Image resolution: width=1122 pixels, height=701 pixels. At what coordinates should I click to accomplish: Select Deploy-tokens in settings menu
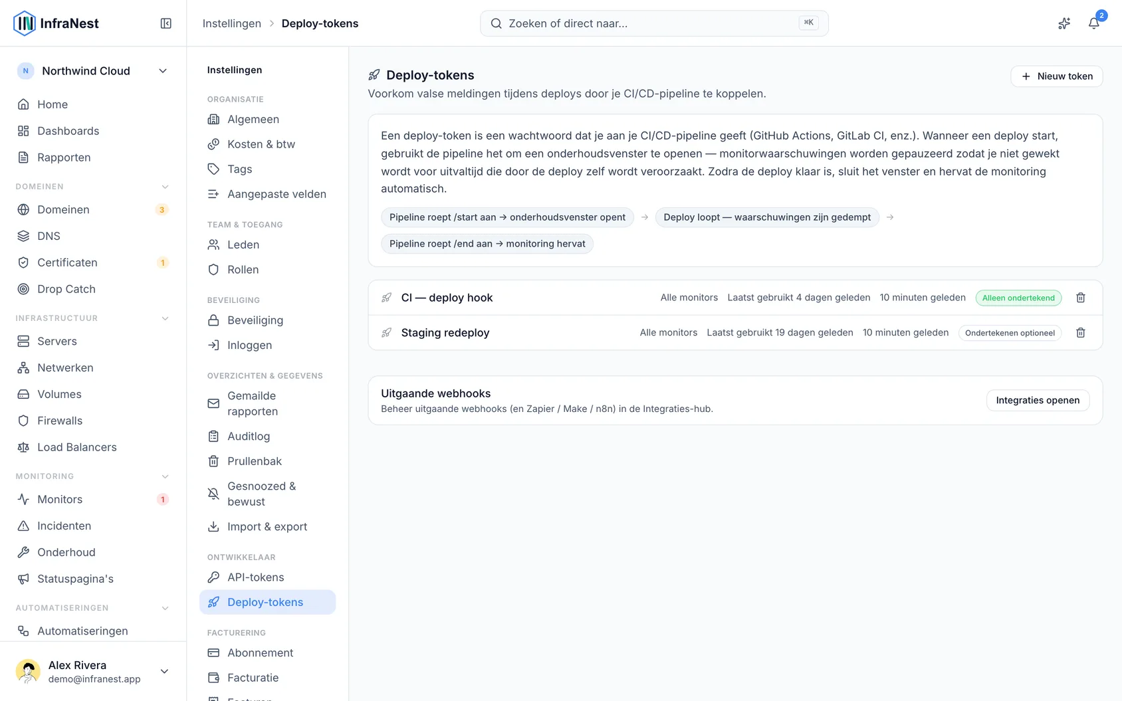[267, 602]
